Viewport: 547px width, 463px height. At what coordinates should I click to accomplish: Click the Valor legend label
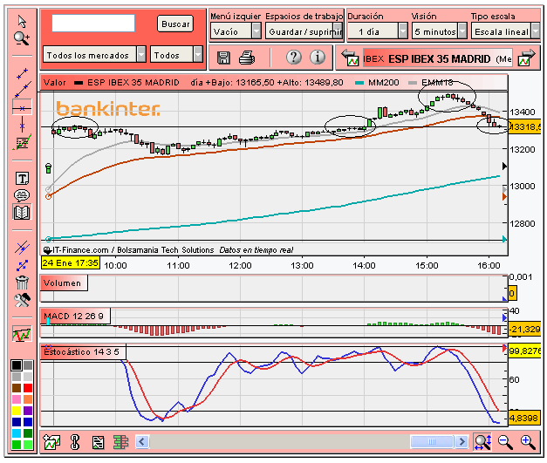click(54, 83)
